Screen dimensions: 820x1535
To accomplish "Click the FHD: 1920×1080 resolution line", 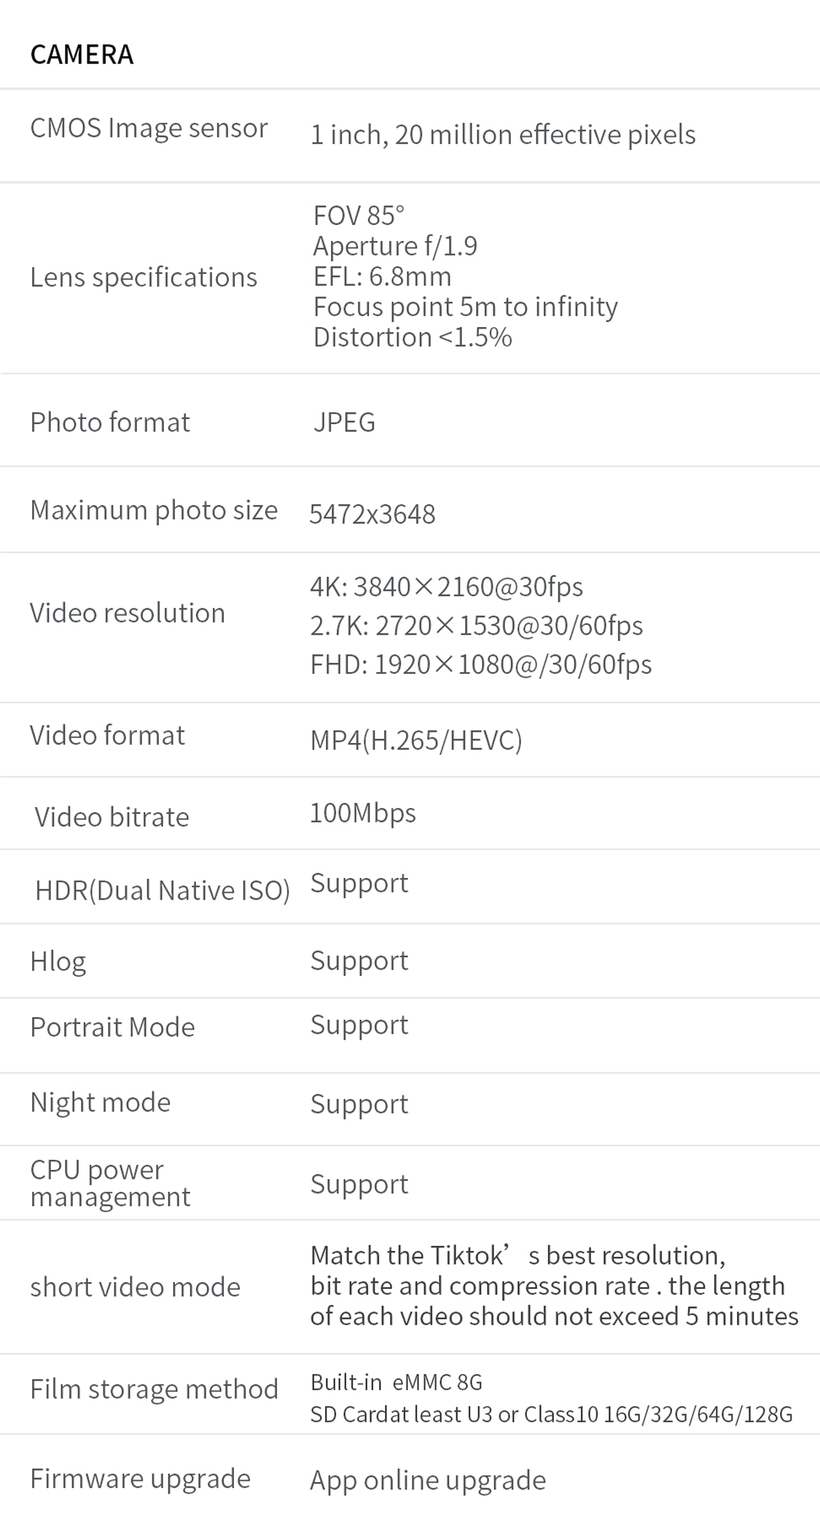I will (481, 664).
